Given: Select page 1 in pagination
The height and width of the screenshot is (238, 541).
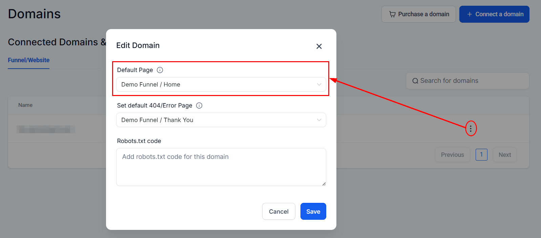Looking at the screenshot, I should [x=481, y=154].
